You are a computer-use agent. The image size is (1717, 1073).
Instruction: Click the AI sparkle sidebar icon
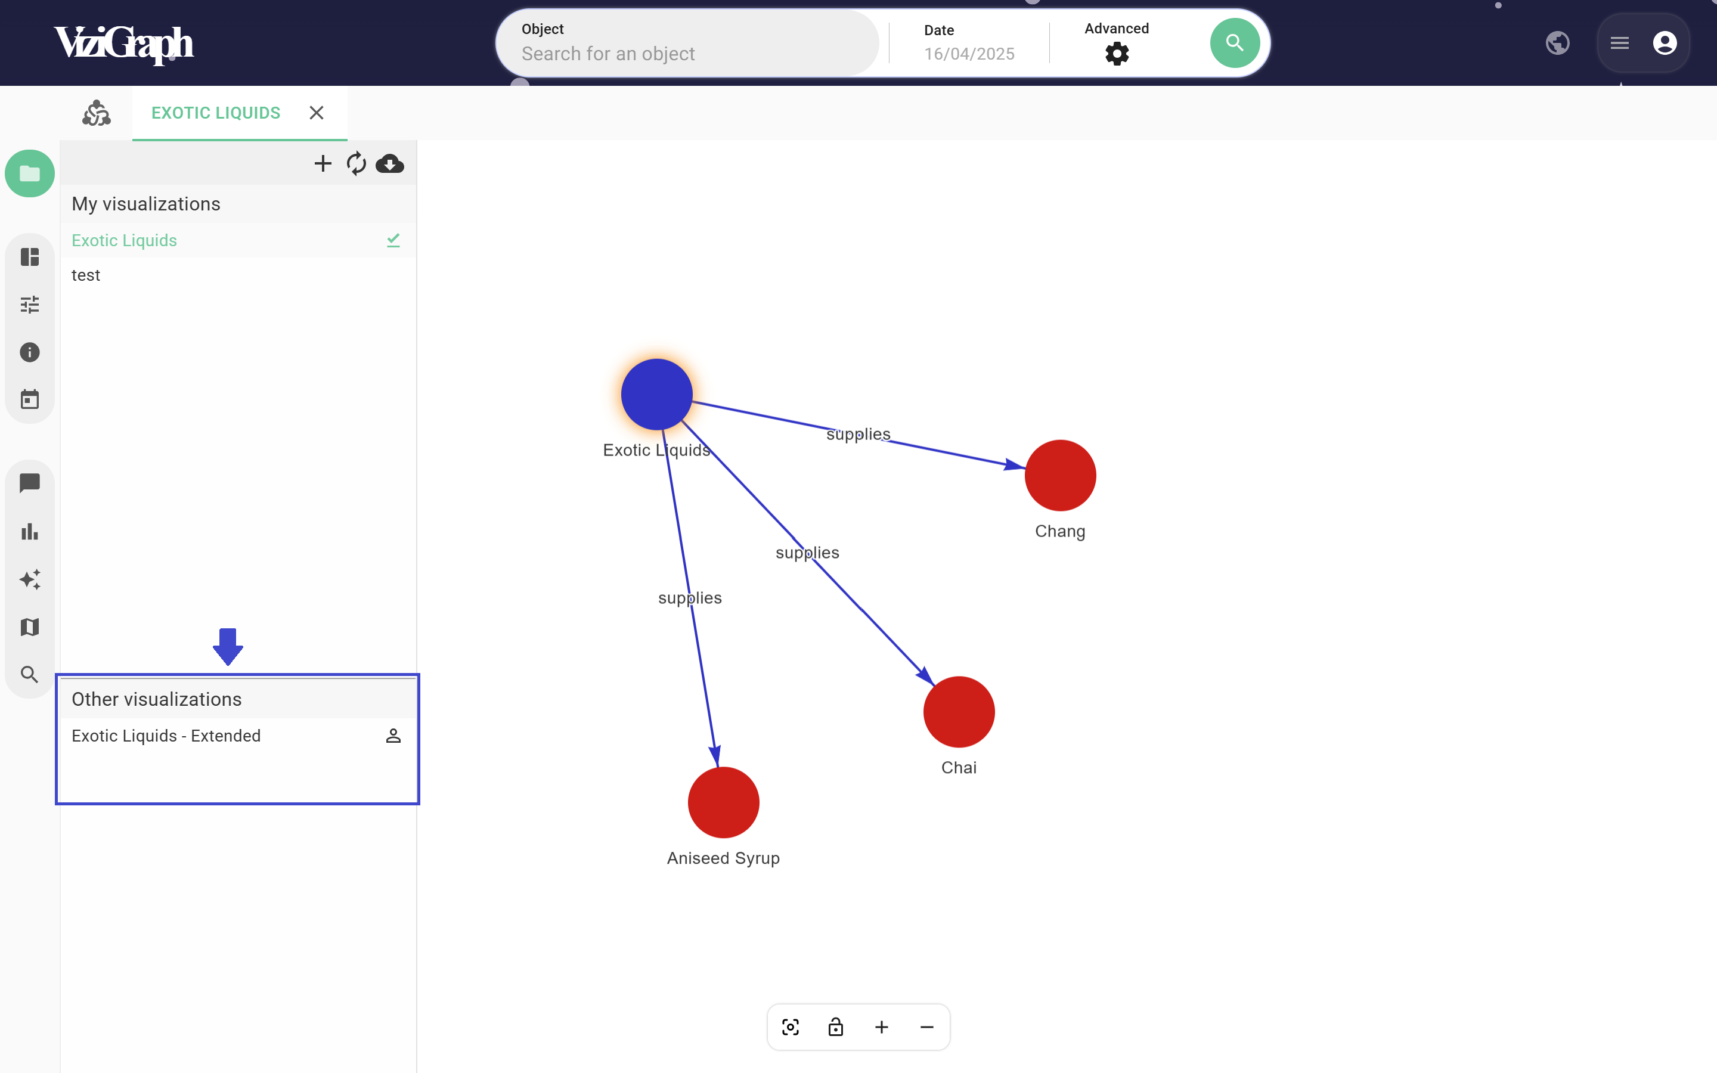[x=29, y=579]
